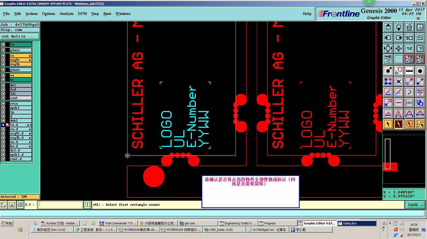Image resolution: width=427 pixels, height=239 pixels.
Task: Click the Job Matrix button
Action: click(20, 36)
